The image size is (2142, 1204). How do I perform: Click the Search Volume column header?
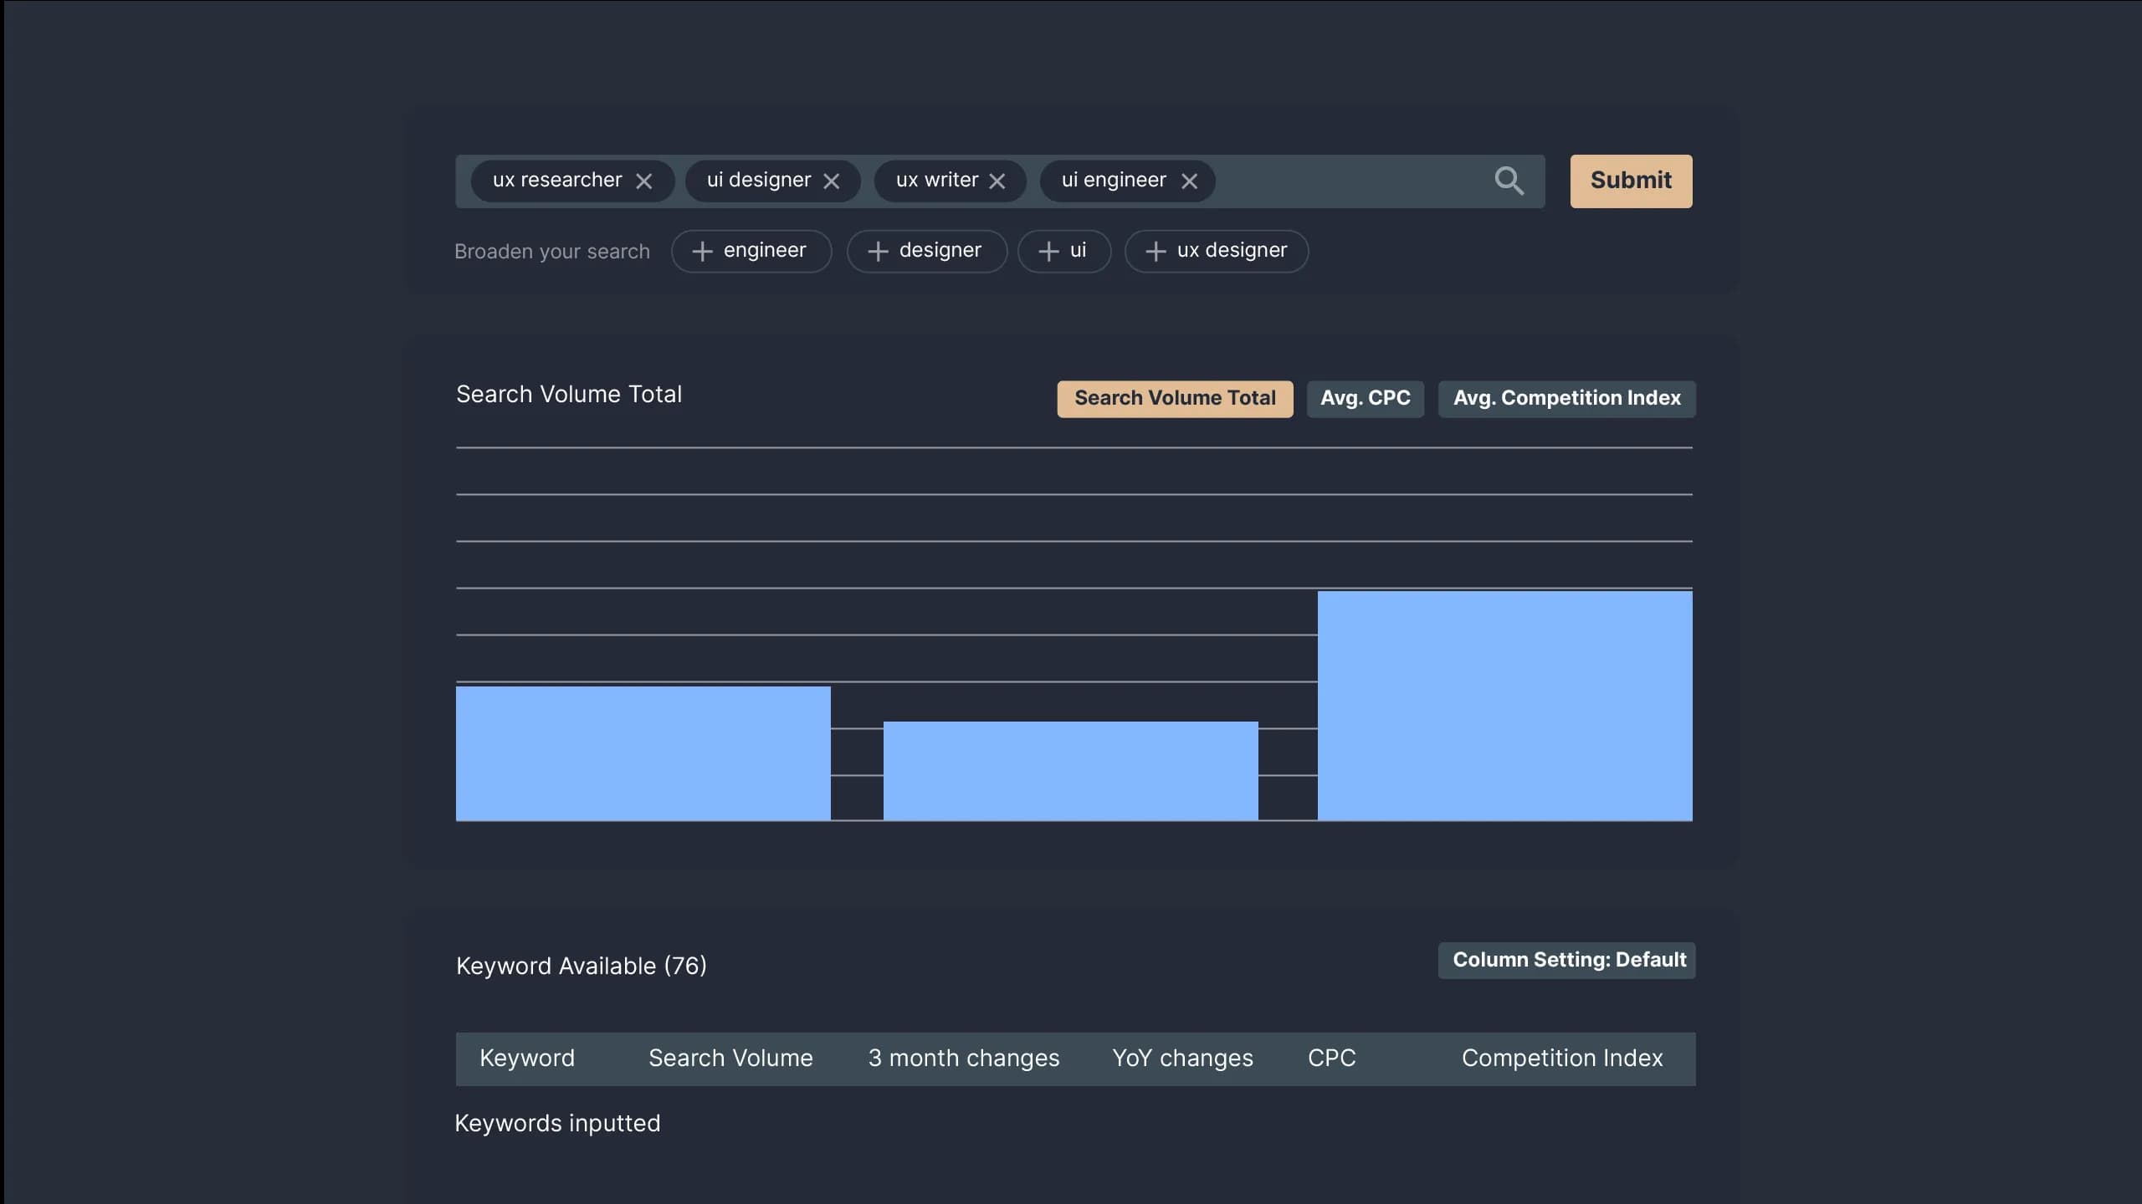click(730, 1059)
